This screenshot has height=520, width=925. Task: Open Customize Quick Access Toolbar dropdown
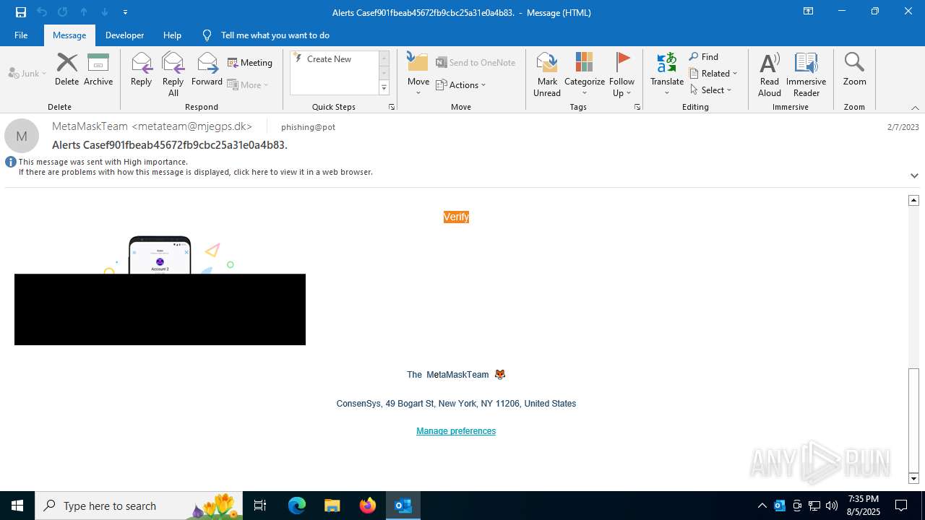pos(126,12)
